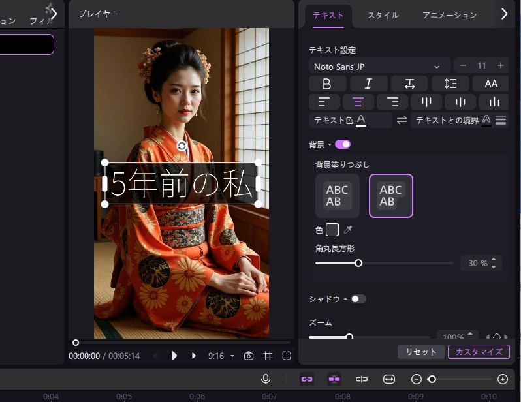Start voiceover recording microphone

click(x=266, y=379)
